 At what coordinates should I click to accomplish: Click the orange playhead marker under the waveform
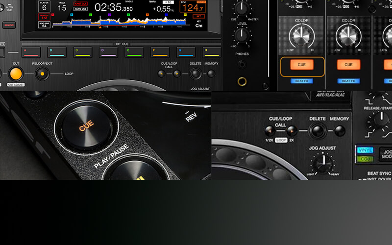pyautogui.click(x=100, y=27)
